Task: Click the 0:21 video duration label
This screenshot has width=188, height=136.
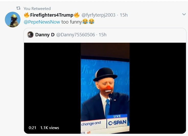Action: [32, 128]
